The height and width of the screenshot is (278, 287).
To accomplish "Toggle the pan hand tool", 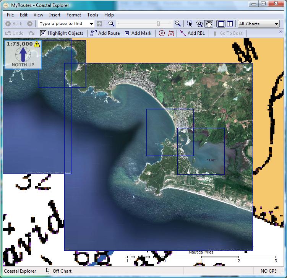I will coord(209,24).
